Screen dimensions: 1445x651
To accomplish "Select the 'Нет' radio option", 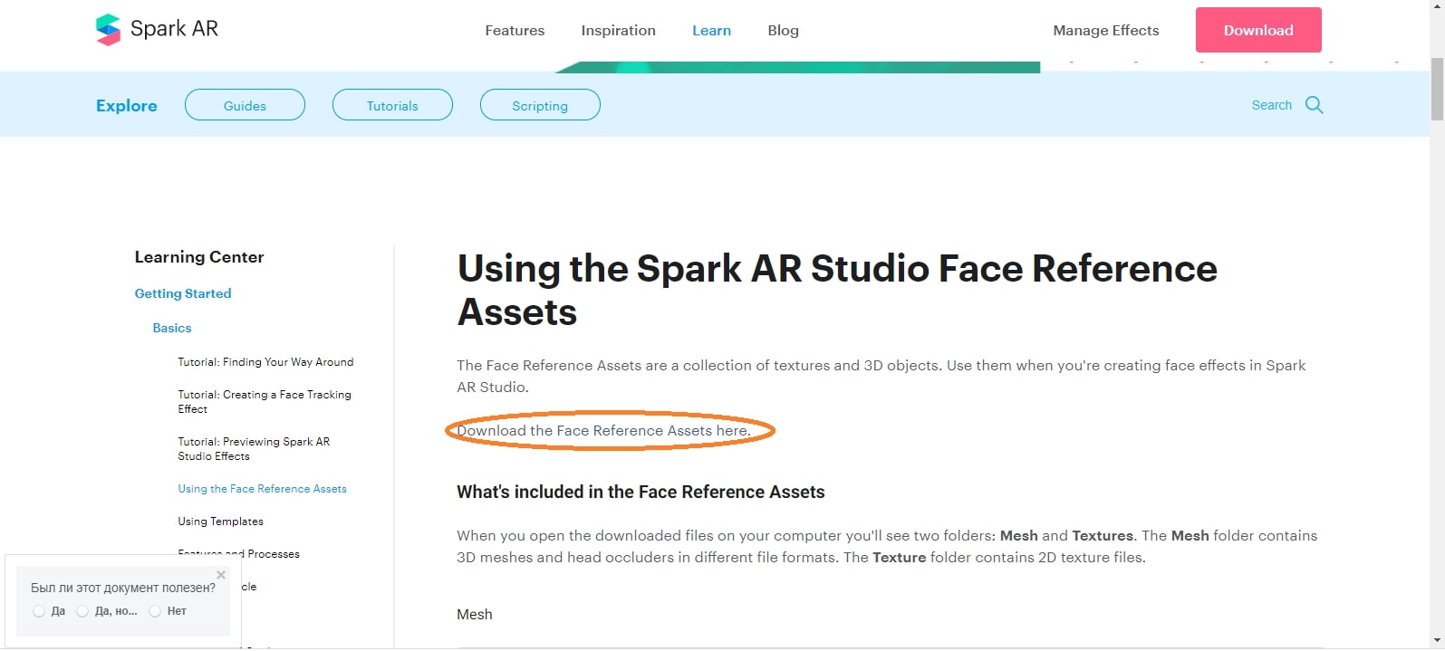I will pyautogui.click(x=155, y=611).
